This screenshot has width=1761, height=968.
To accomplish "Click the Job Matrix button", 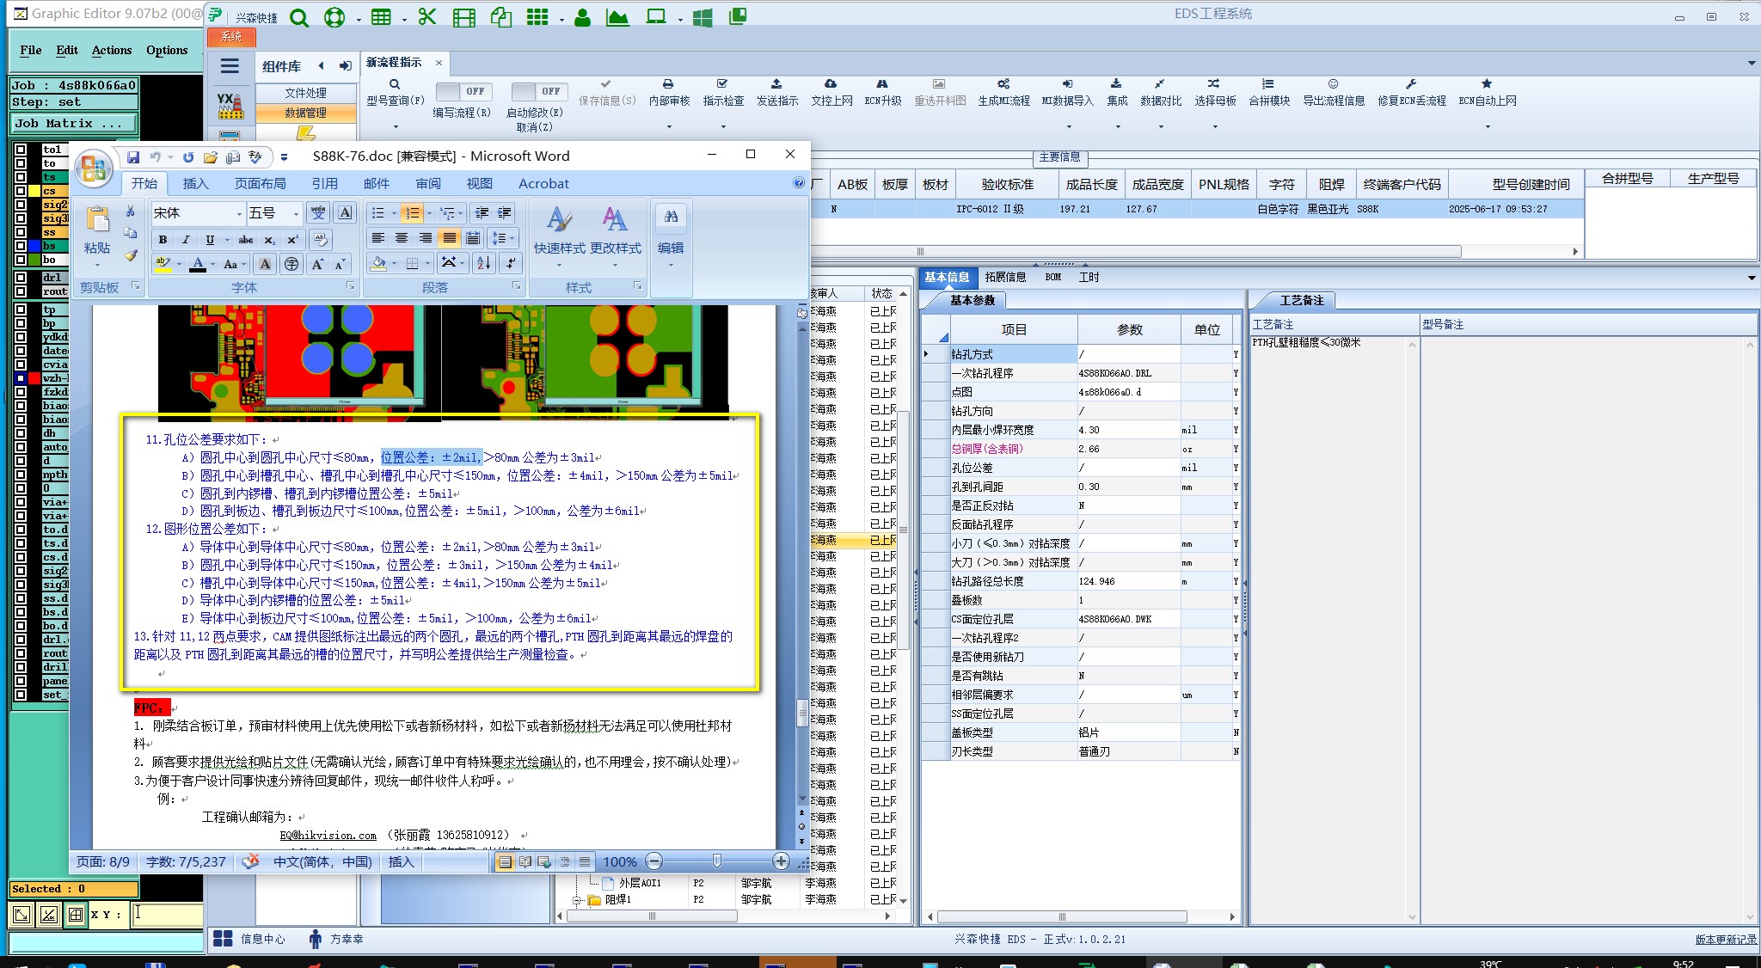I will click(72, 123).
